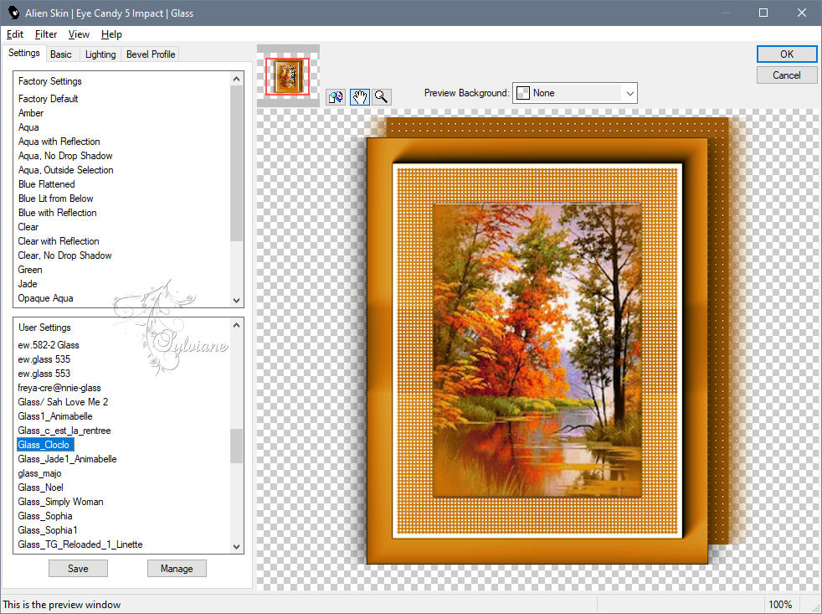The width and height of the screenshot is (822, 614).
Task: Select the Clear preset
Action: [28, 227]
